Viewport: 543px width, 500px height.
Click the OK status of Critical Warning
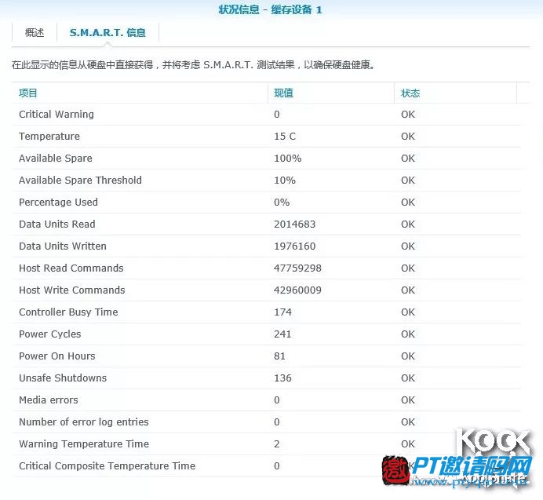(x=408, y=115)
